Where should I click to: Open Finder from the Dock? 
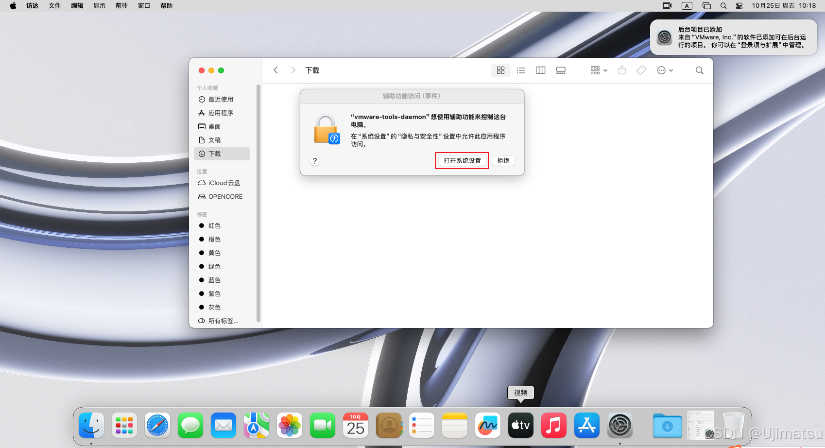click(91, 425)
